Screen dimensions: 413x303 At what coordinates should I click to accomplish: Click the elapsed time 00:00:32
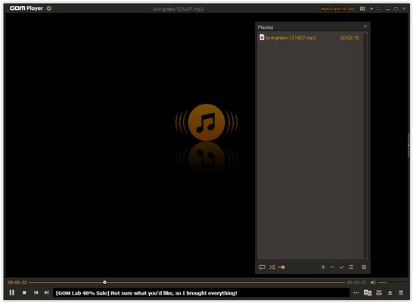17,283
